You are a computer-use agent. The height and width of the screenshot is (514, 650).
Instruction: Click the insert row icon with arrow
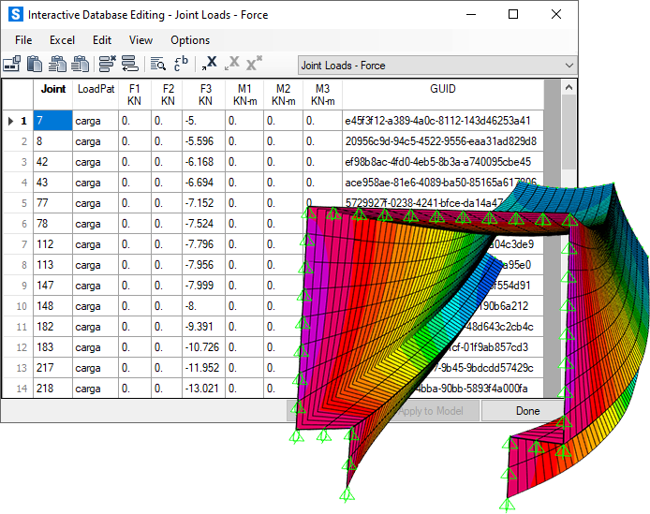[x=129, y=65]
